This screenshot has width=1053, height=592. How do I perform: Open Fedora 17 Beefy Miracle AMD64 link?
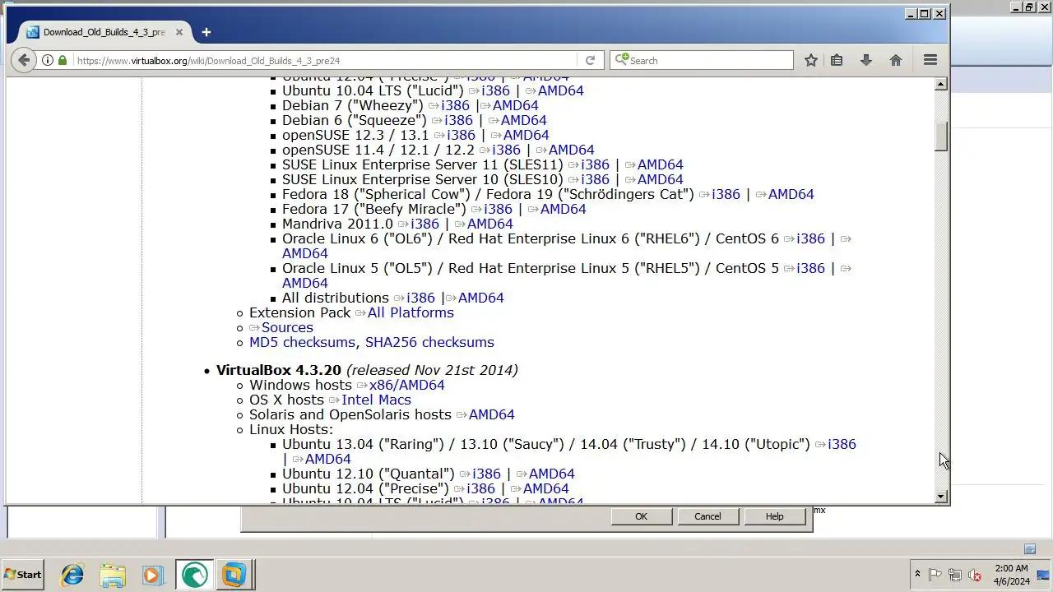(563, 209)
